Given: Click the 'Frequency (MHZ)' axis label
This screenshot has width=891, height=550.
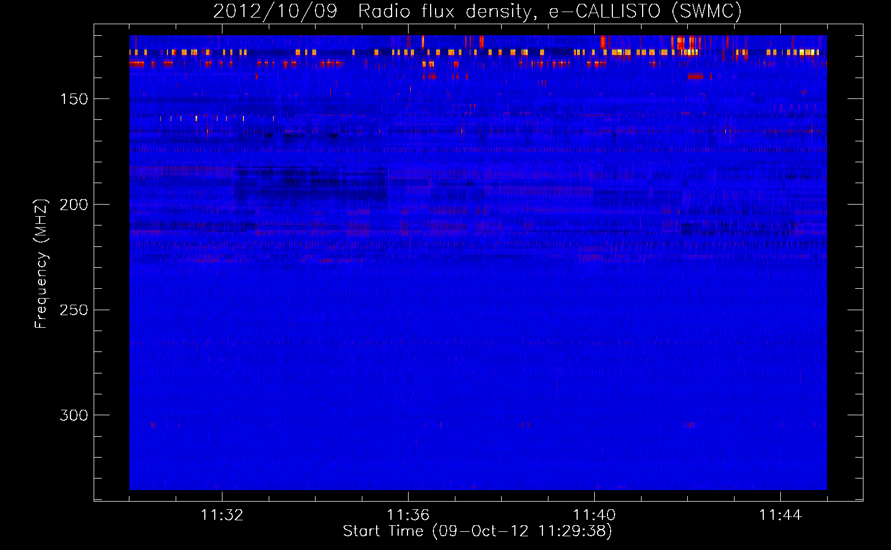Looking at the screenshot, I should (41, 263).
